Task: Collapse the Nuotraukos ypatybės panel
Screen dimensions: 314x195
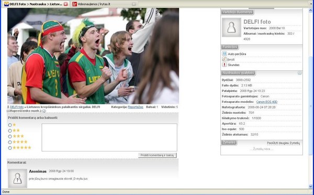Action: click(x=299, y=73)
